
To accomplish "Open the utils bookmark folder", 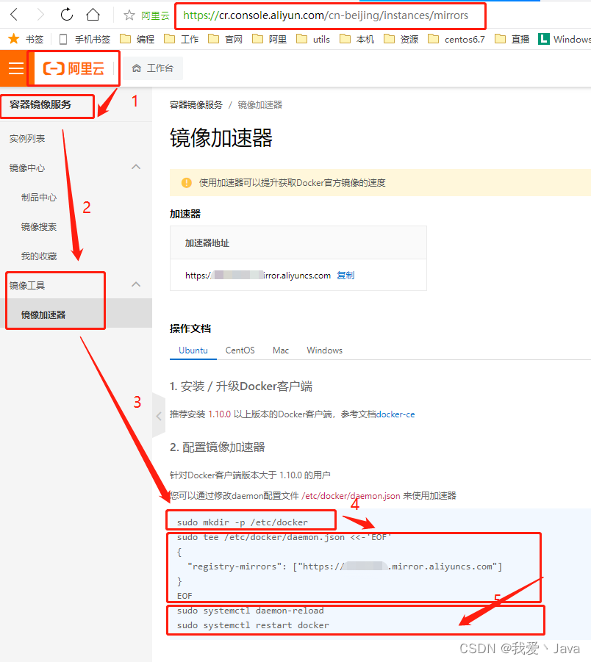I will click(x=313, y=39).
